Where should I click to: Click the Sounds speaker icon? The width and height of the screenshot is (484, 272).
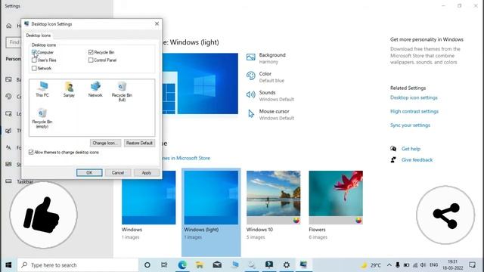point(250,94)
